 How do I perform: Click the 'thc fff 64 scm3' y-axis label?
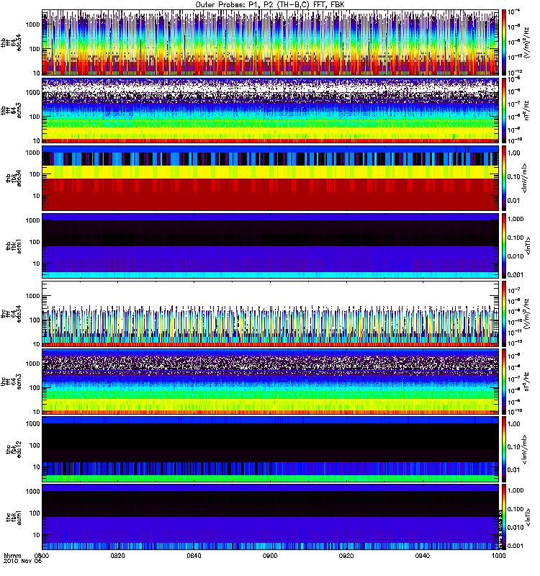pos(11,382)
